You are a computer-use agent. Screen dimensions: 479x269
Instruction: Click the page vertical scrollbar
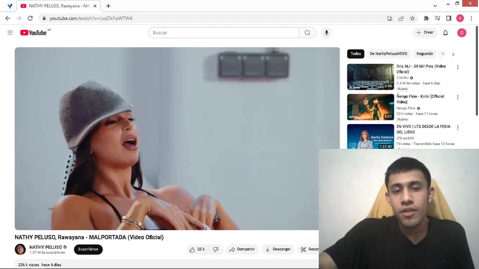tap(477, 71)
